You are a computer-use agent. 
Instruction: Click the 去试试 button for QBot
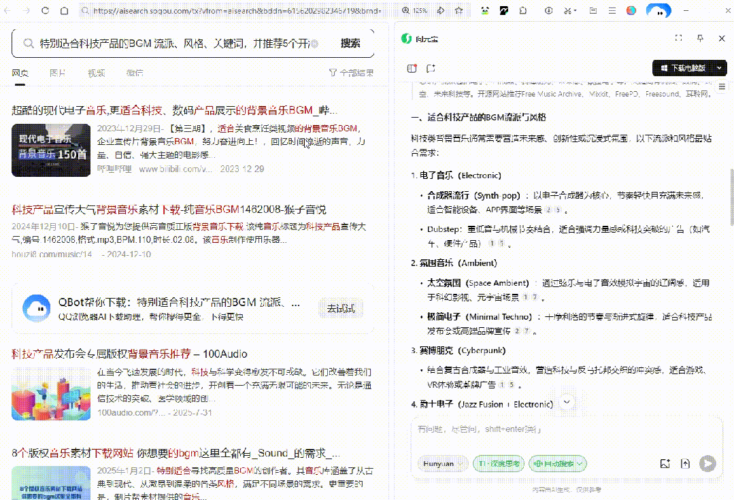(x=341, y=308)
